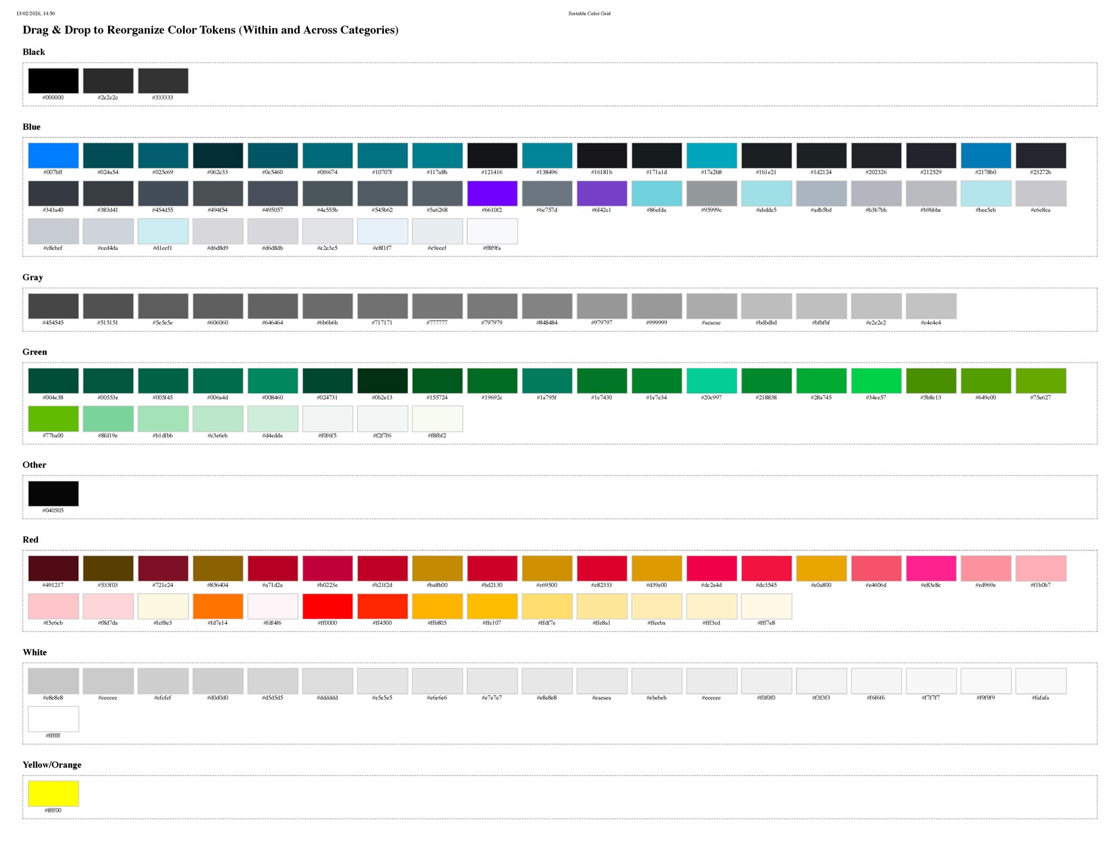
Task: Click the pure red #ff0000 swatch
Action: [327, 606]
